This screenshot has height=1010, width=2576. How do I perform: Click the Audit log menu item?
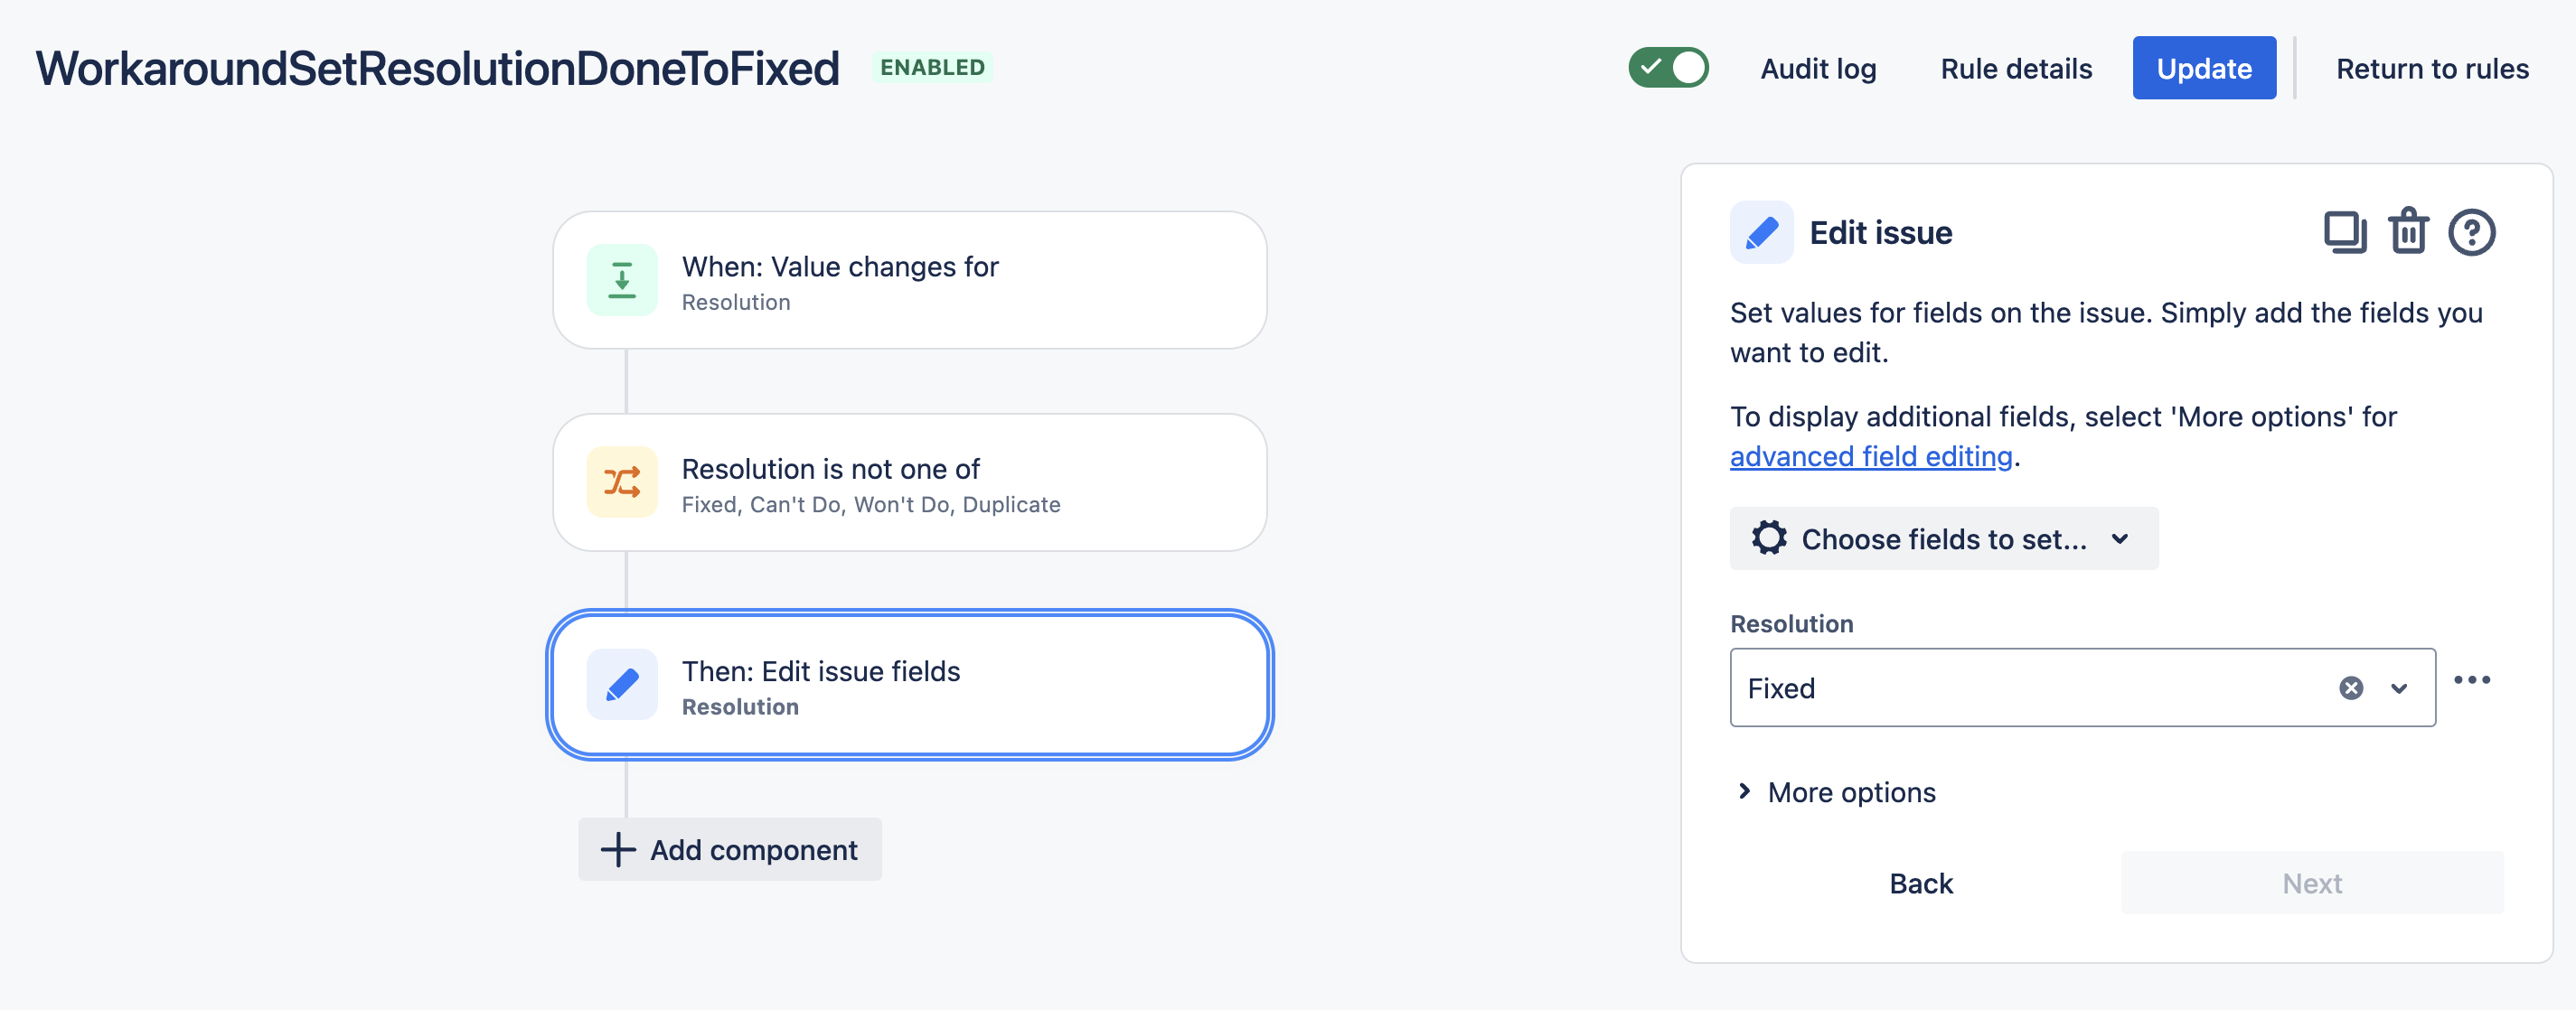click(x=1819, y=68)
